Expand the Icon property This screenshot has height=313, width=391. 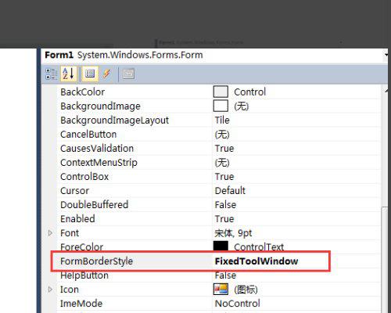(x=50, y=290)
